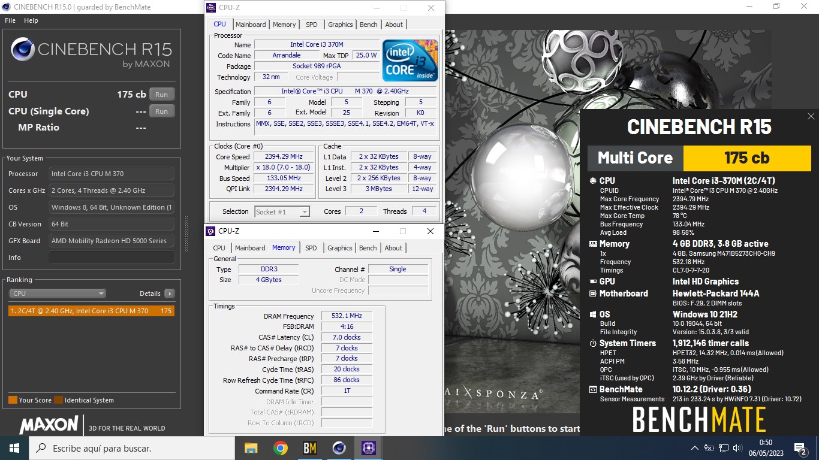Click the network tray icon

(x=724, y=448)
